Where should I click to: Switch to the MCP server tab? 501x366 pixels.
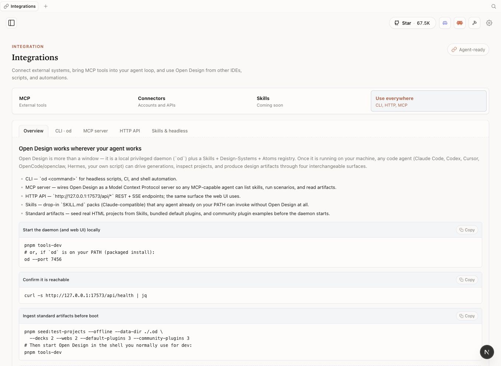[x=95, y=131]
